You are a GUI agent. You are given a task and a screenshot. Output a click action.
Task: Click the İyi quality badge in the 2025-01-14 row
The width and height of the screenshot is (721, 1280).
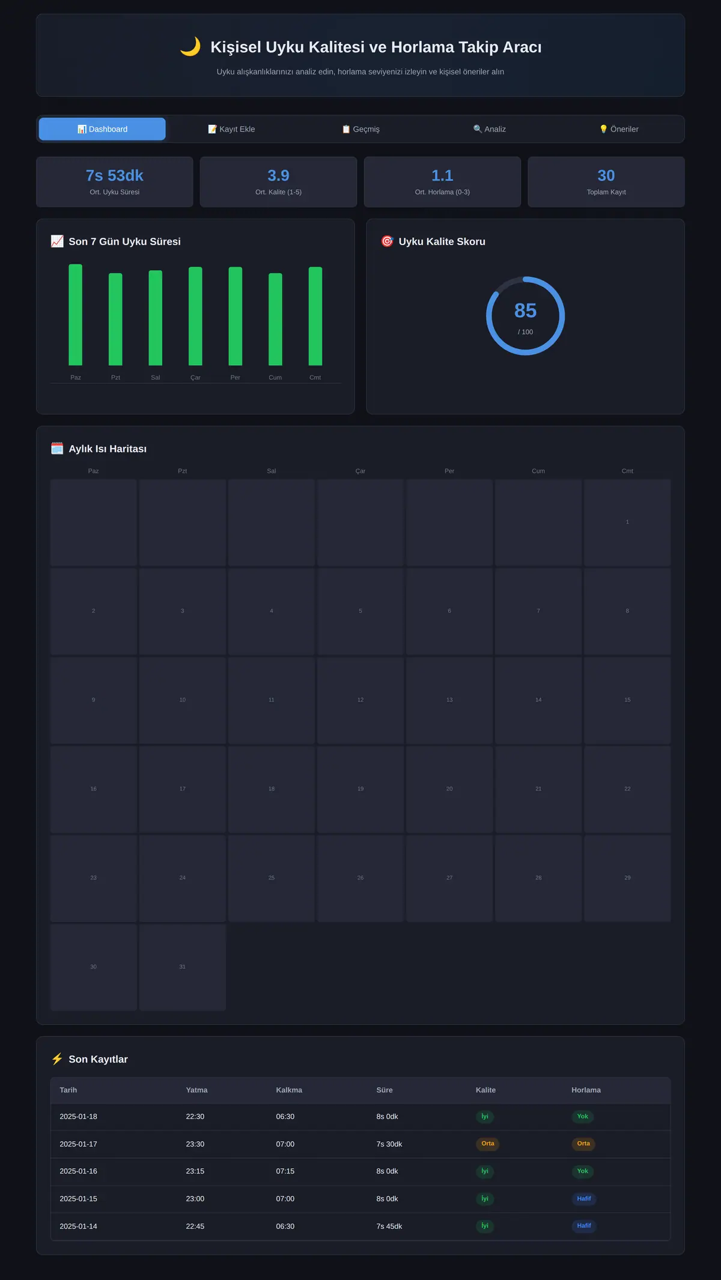pyautogui.click(x=485, y=1225)
